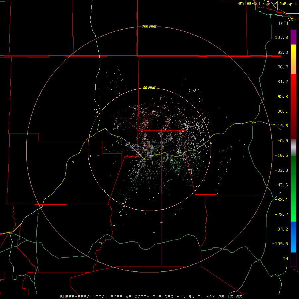Click the 30.1 value on the velocity scale
This screenshot has height=299, width=299.
click(283, 111)
